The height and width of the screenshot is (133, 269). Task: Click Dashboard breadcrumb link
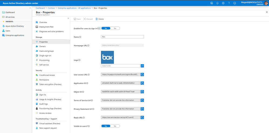(x=40, y=8)
